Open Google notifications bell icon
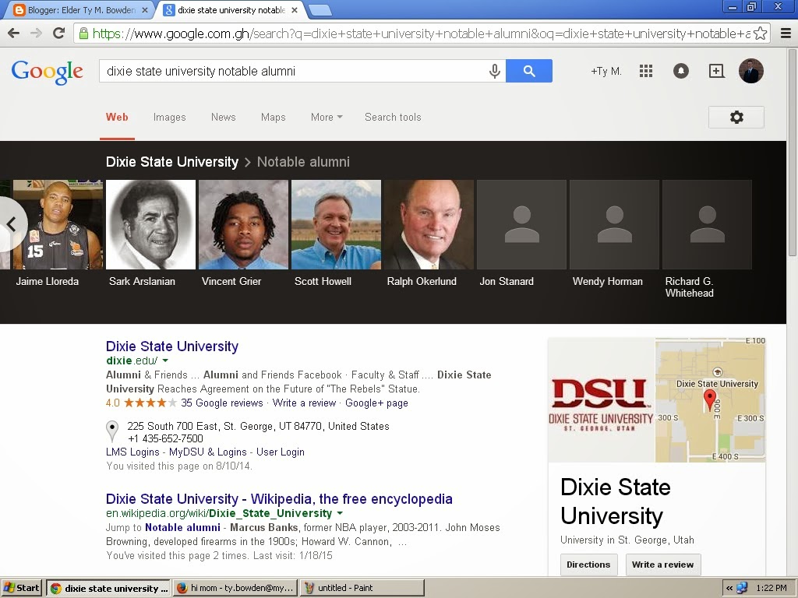This screenshot has height=598, width=798. [x=681, y=71]
